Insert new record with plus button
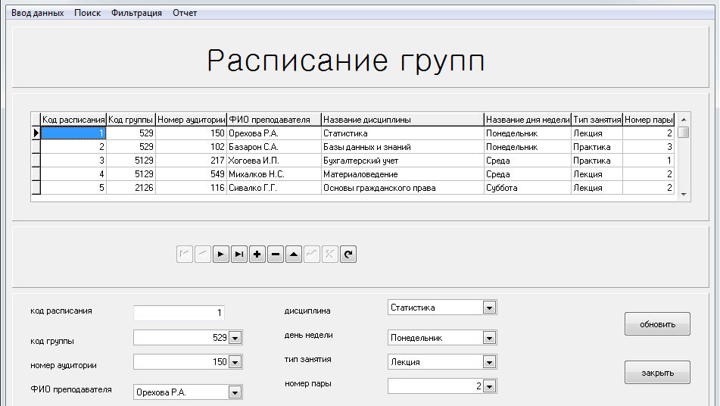Viewport: 720px width, 406px height. 257,255
